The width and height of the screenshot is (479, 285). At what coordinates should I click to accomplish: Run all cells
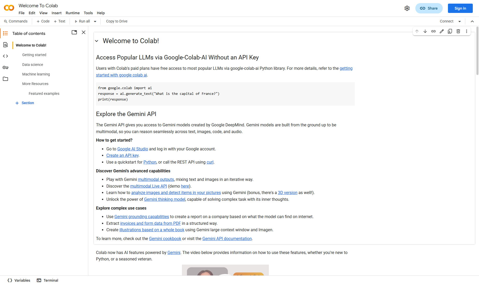82,21
